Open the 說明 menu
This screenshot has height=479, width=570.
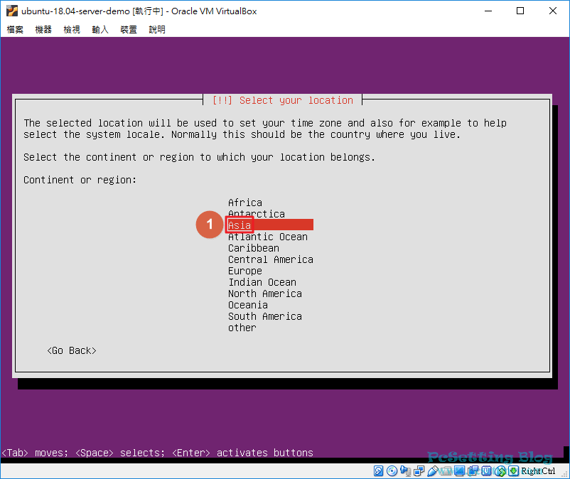[157, 29]
